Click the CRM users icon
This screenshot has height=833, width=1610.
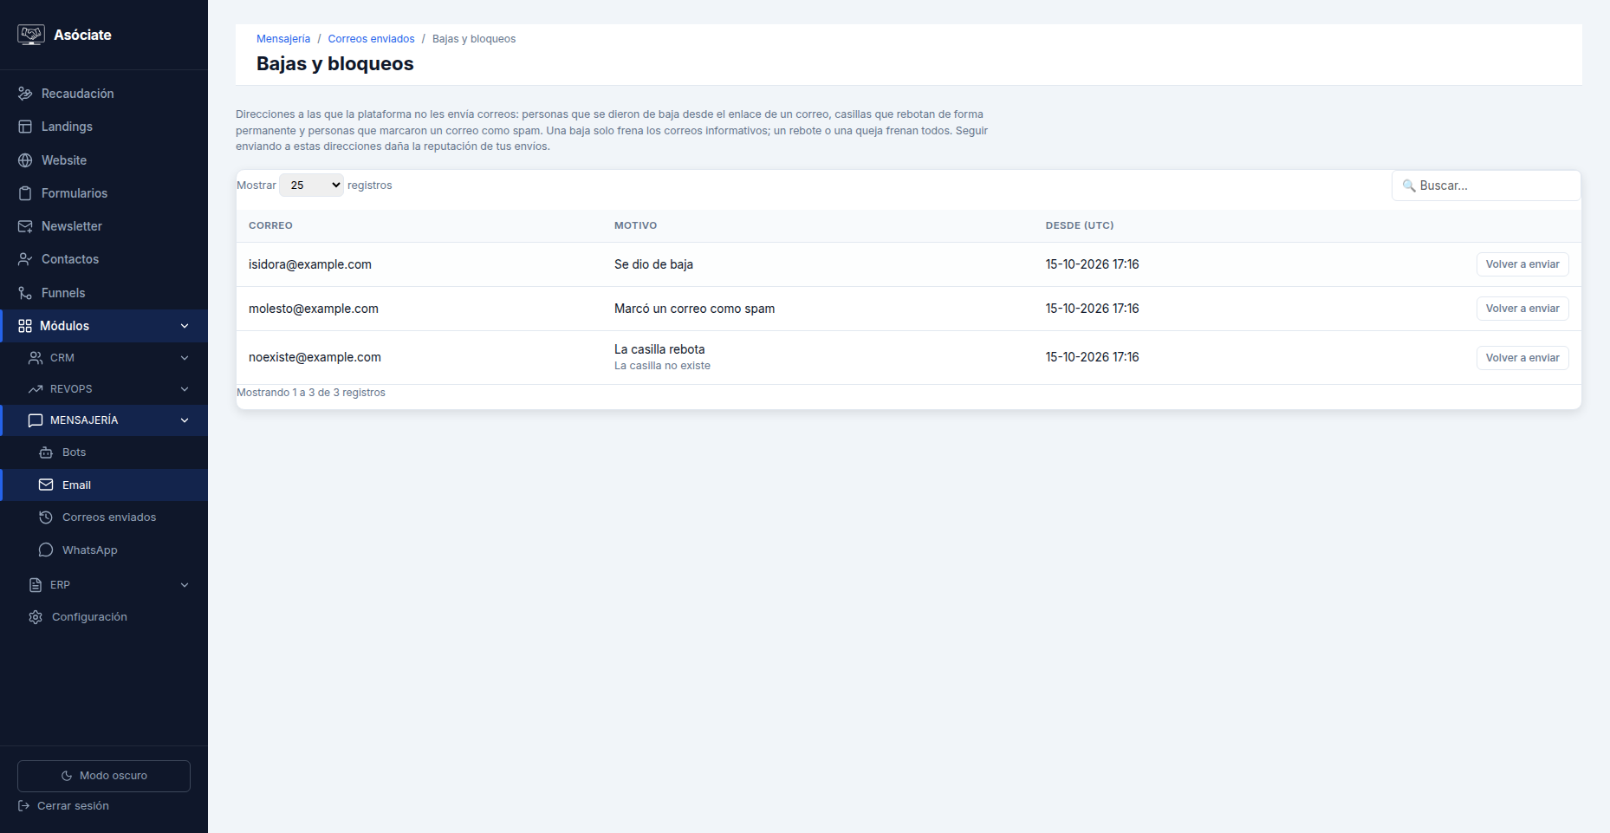click(x=36, y=358)
